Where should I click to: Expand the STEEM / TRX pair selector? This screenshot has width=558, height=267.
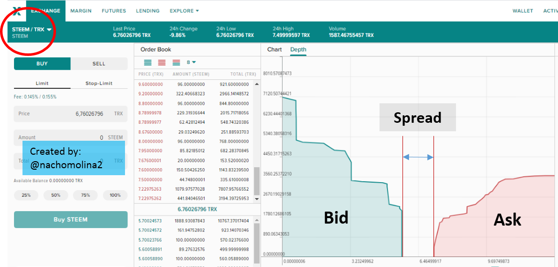31,30
